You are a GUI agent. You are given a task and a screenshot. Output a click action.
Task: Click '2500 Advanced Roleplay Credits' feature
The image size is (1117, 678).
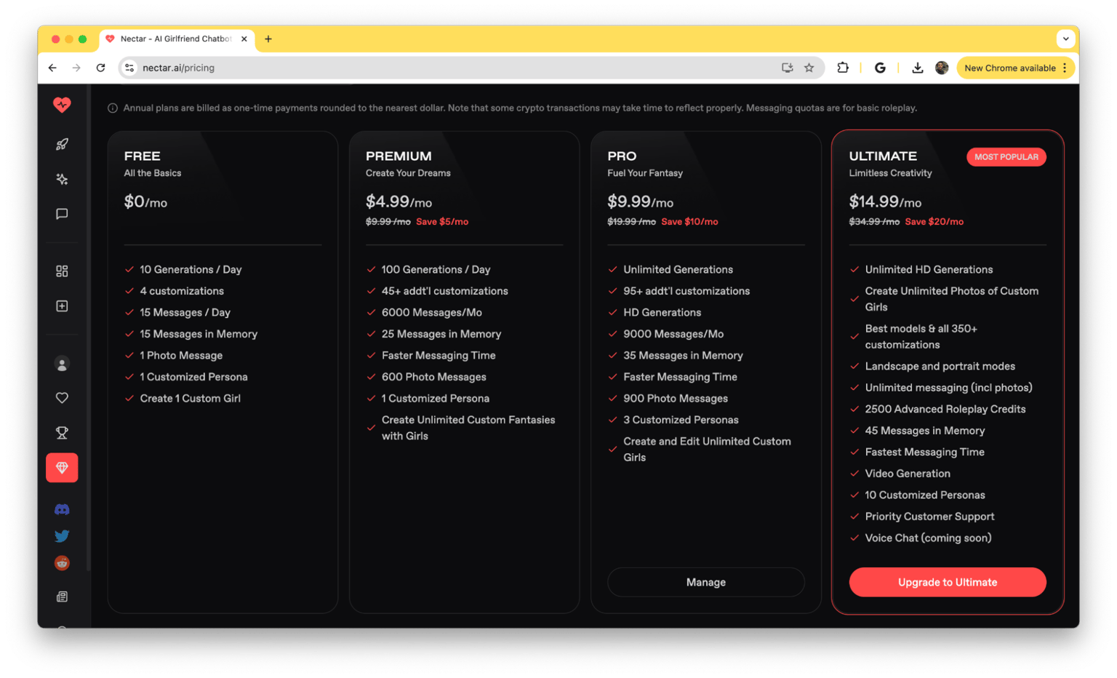[x=945, y=409]
